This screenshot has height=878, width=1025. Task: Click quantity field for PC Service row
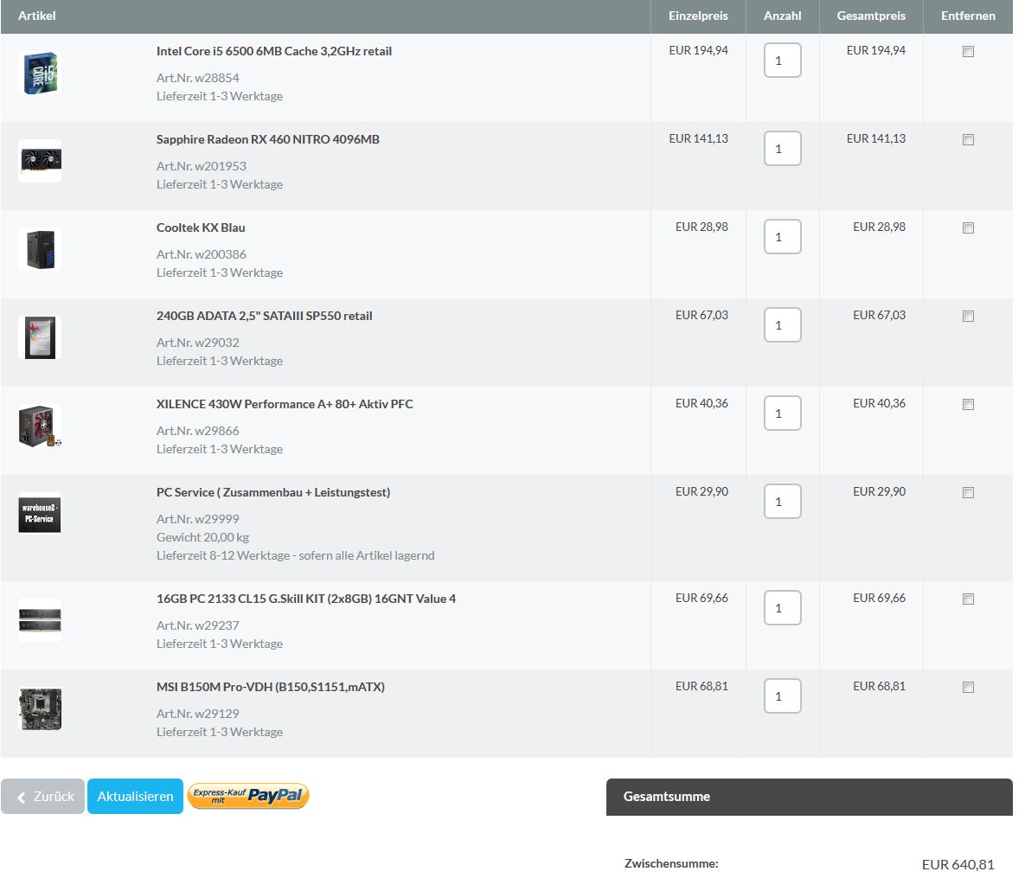783,502
